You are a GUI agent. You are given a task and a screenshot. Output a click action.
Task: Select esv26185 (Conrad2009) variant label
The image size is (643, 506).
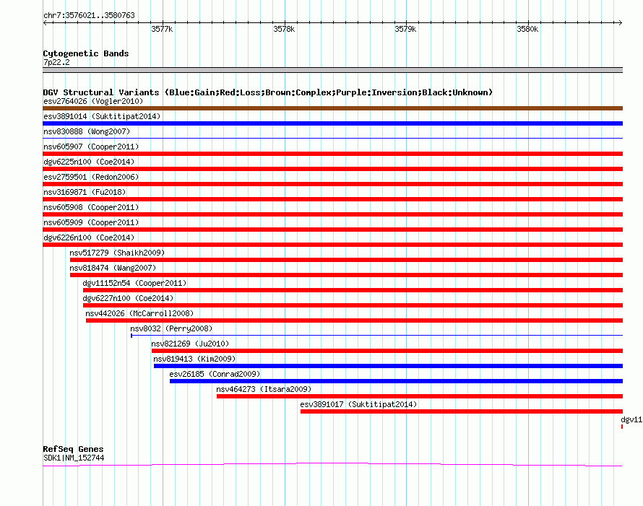tap(215, 374)
